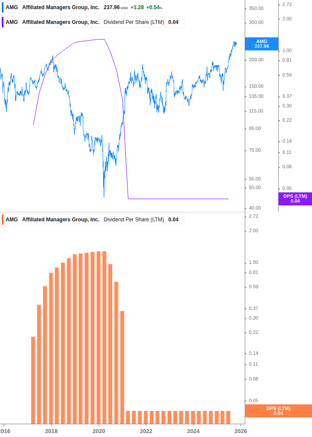
Task: Click the purple dividend legend color swatch
Action: (3, 22)
